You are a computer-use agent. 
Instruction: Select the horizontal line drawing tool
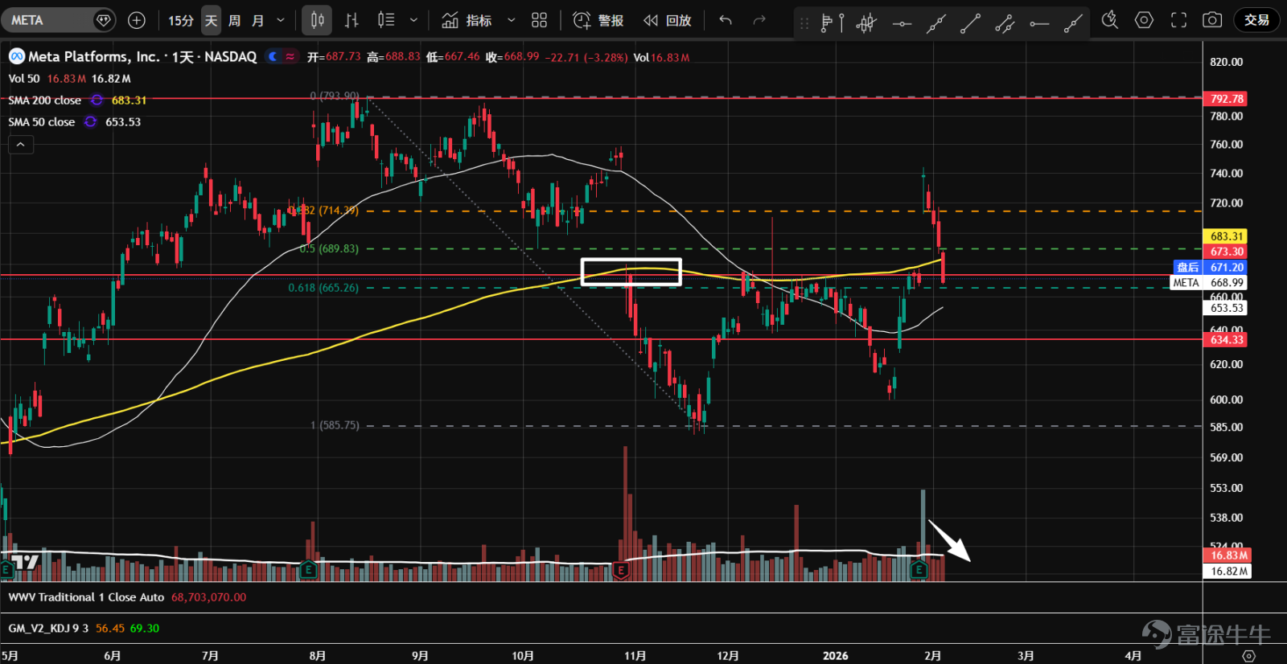point(902,23)
